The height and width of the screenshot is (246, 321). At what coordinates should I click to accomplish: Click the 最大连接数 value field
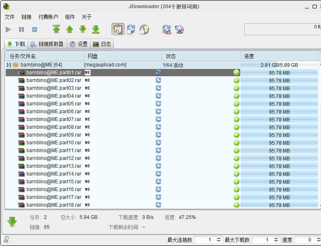coord(205,240)
